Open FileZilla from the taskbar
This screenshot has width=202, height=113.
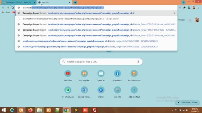pos(94,110)
